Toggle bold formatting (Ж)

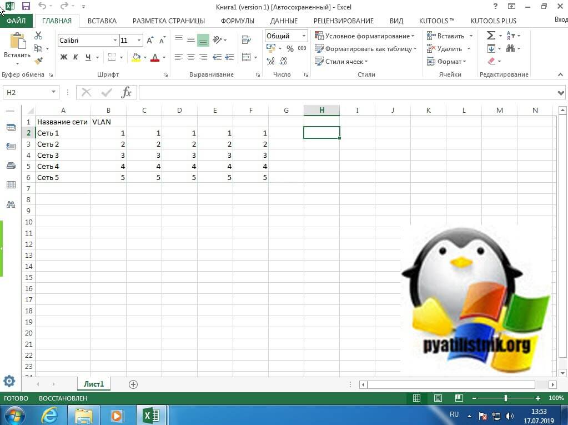tap(64, 57)
